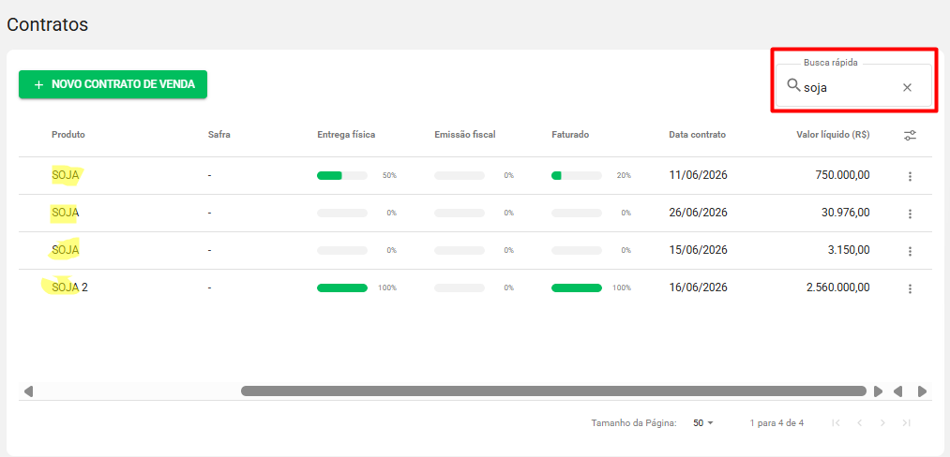Sort by Emissão fiscal column header
The image size is (950, 457).
click(x=465, y=134)
